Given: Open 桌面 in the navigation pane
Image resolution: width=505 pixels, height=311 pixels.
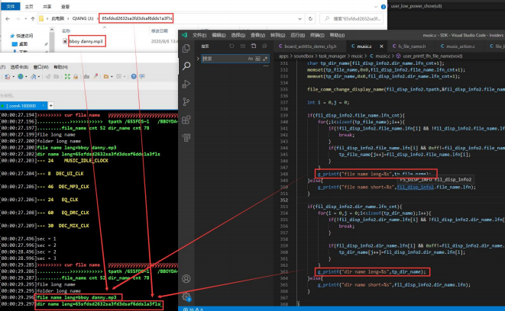Looking at the screenshot, I should 23,44.
